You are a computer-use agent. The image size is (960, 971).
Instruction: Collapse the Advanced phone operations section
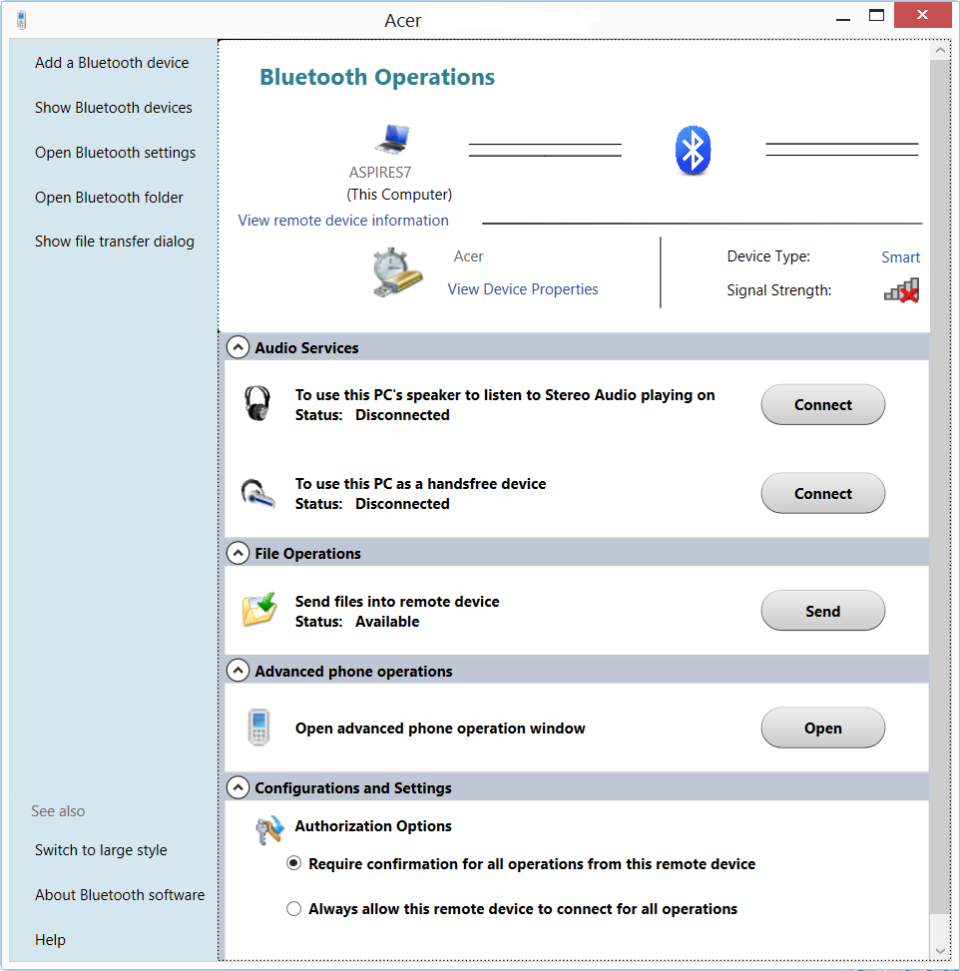(x=238, y=671)
